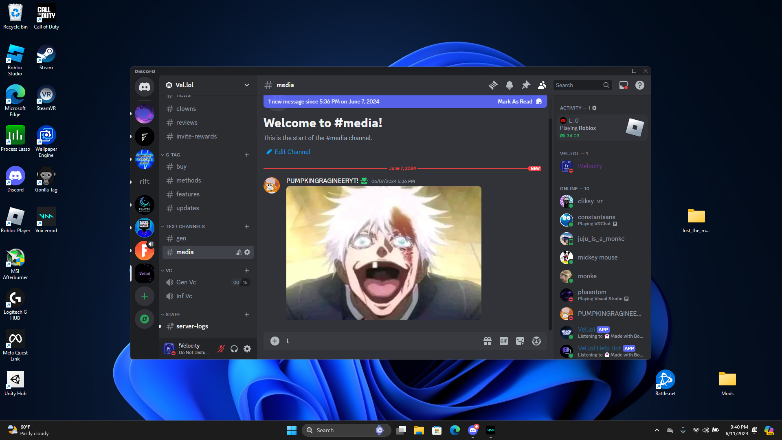Click Mark As Read button
The image size is (782, 440).
tap(515, 101)
